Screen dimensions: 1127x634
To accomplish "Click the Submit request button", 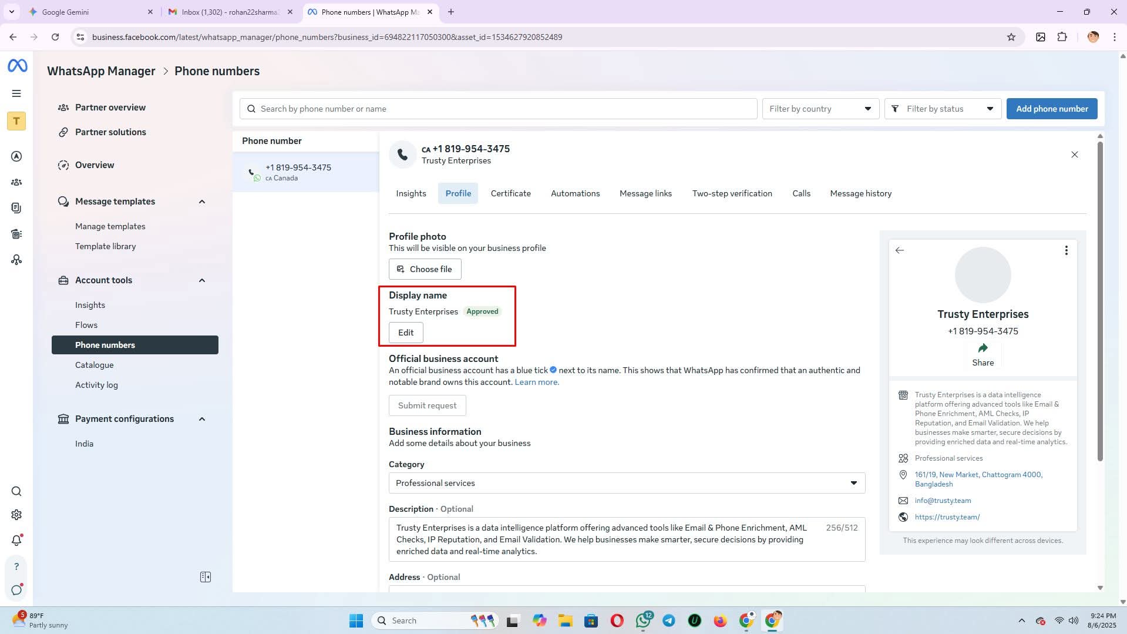I will click(x=427, y=405).
